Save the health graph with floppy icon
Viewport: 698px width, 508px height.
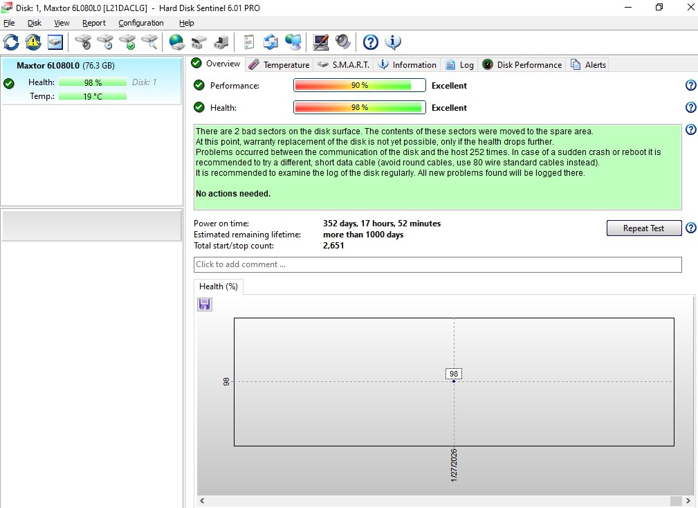[x=205, y=305]
